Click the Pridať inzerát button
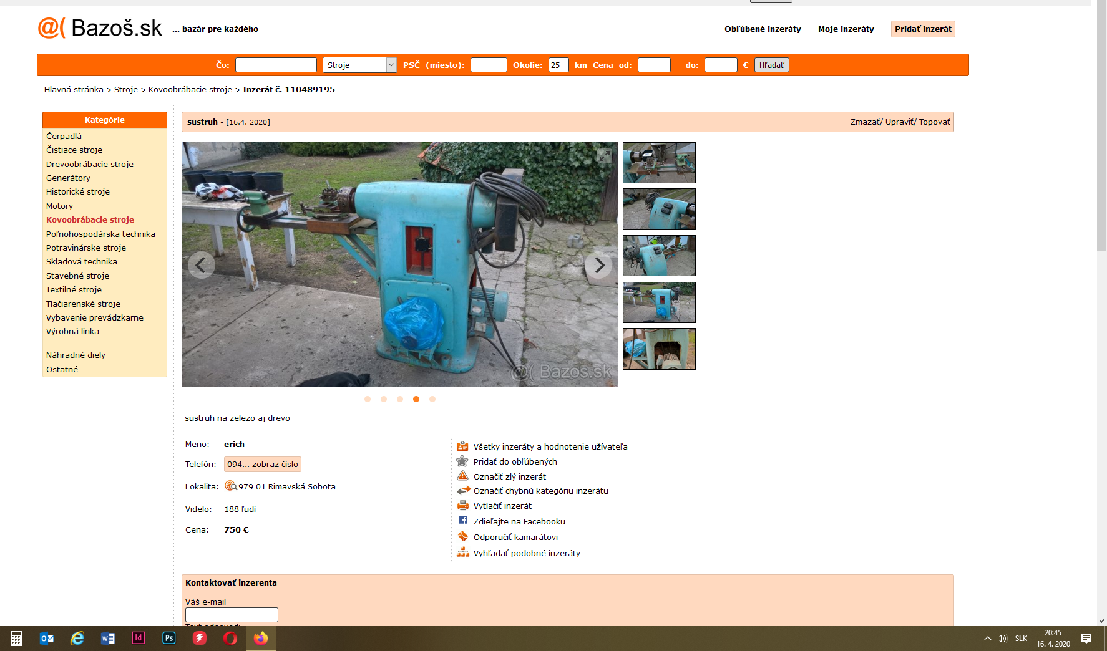Screen dimensions: 1107x651 click(922, 29)
